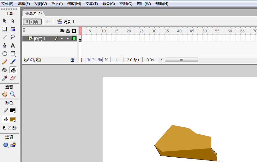Click timeline horizontal scrollbar thumb
This screenshot has width=257, height=162.
[182, 60]
